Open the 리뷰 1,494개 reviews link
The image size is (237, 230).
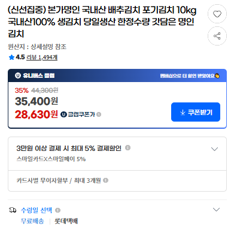[x=42, y=57]
